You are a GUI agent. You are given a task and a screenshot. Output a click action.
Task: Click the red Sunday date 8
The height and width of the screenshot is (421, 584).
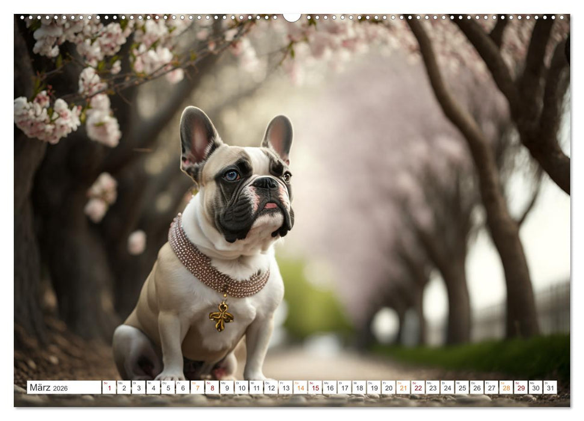pyautogui.click(x=213, y=389)
